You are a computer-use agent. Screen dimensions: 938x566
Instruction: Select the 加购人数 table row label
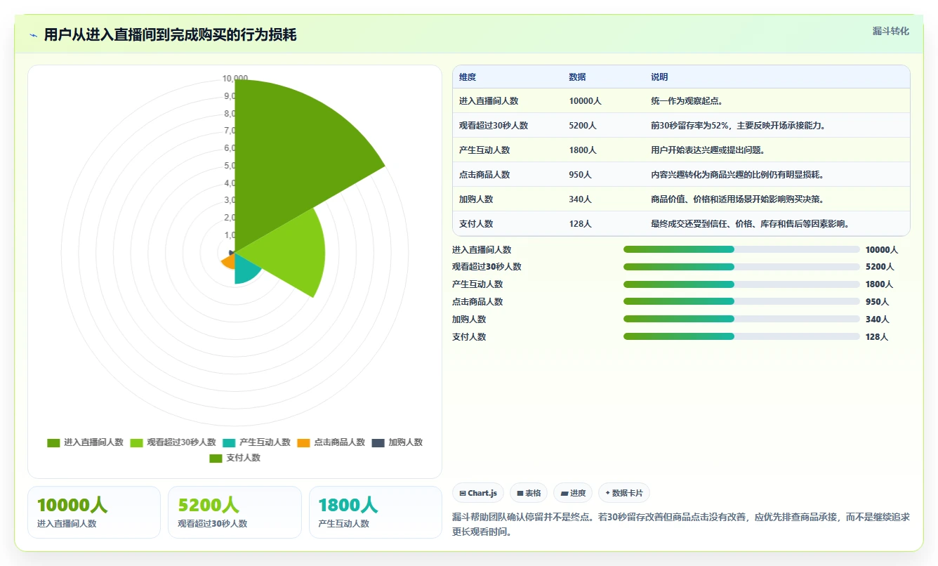pyautogui.click(x=476, y=199)
